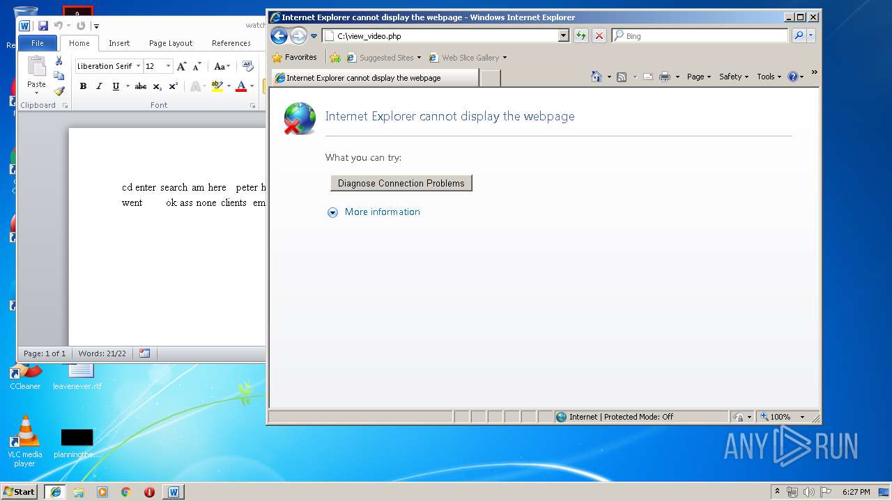Copy selection using Word's Copy icon
This screenshot has height=501, width=892.
59,76
